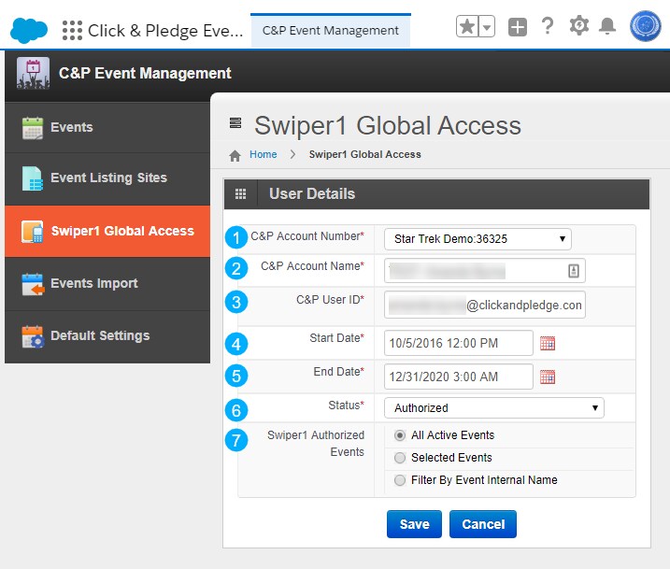Click the Favorites star icon
This screenshot has height=569, width=670.
467,27
